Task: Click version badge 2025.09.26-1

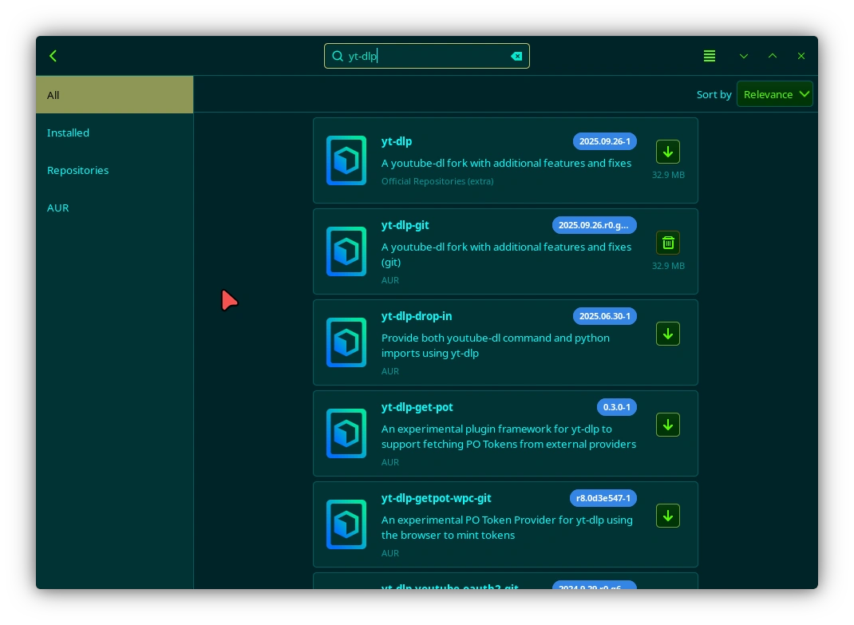Action: (604, 141)
